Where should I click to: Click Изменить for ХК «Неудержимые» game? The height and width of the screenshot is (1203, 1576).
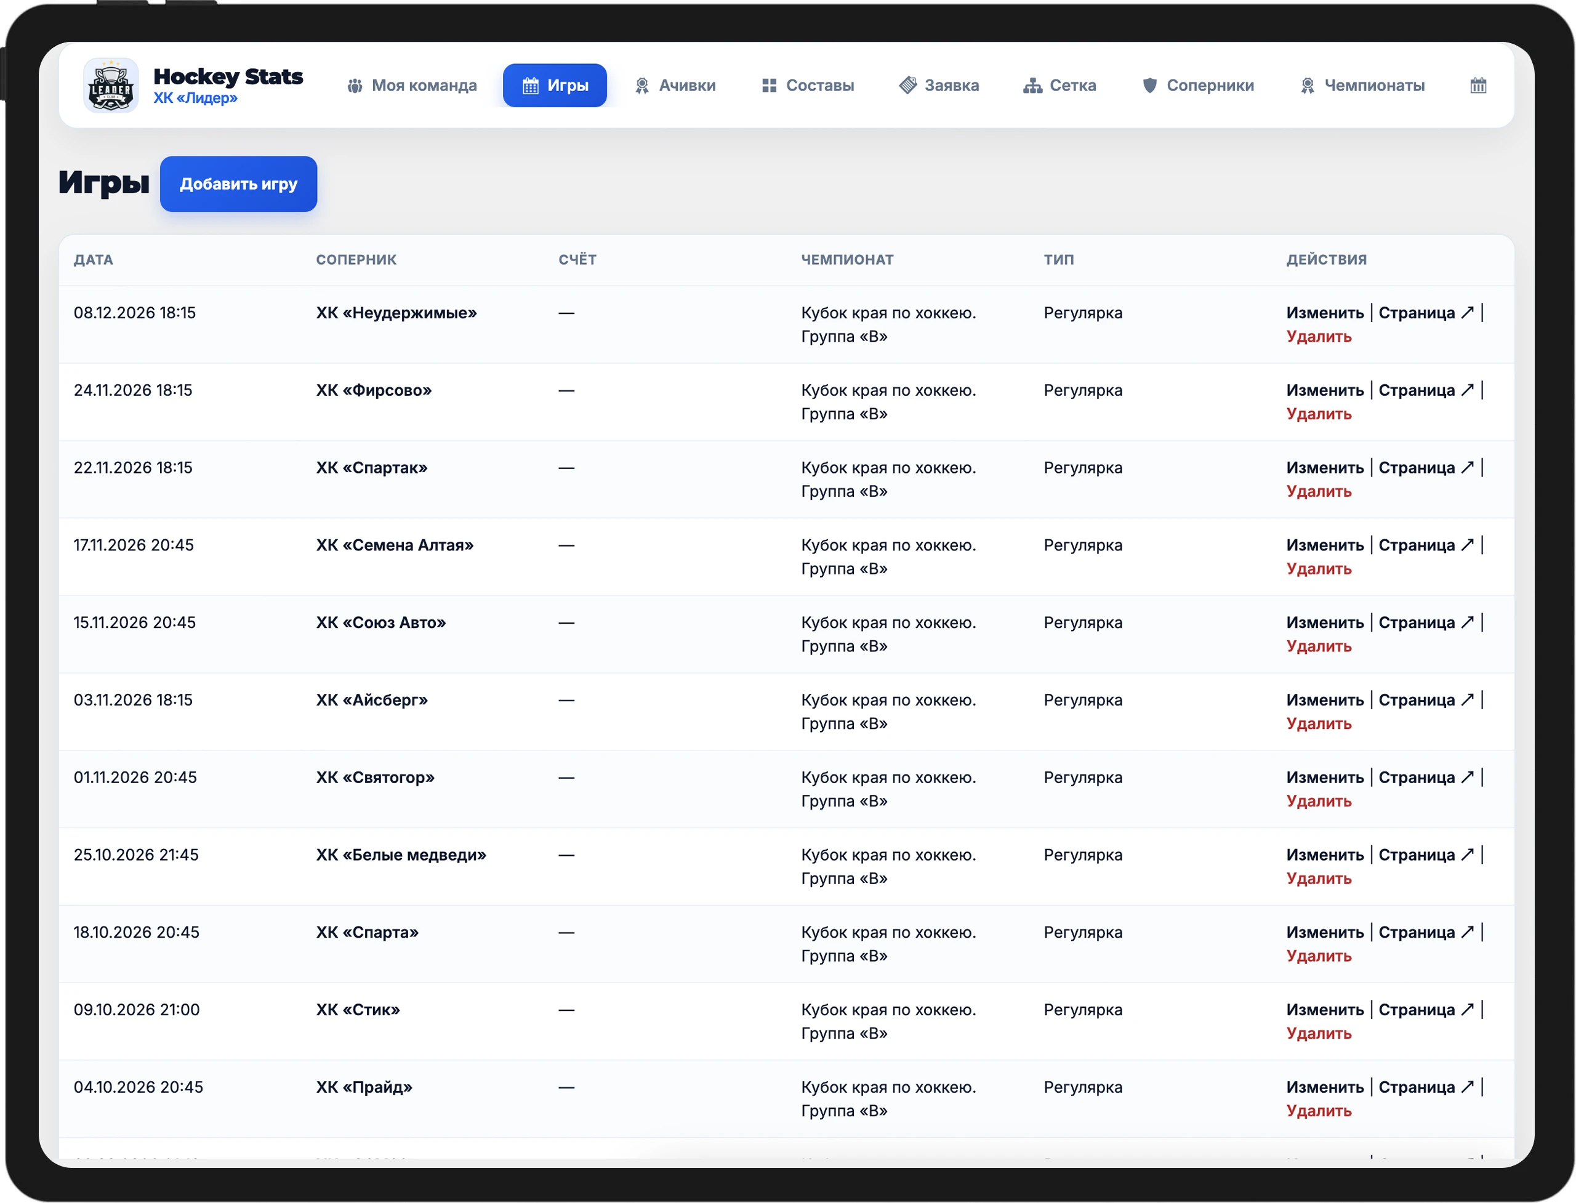click(1325, 313)
